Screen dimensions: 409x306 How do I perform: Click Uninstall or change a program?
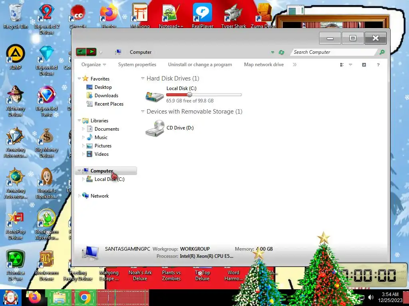coord(200,65)
